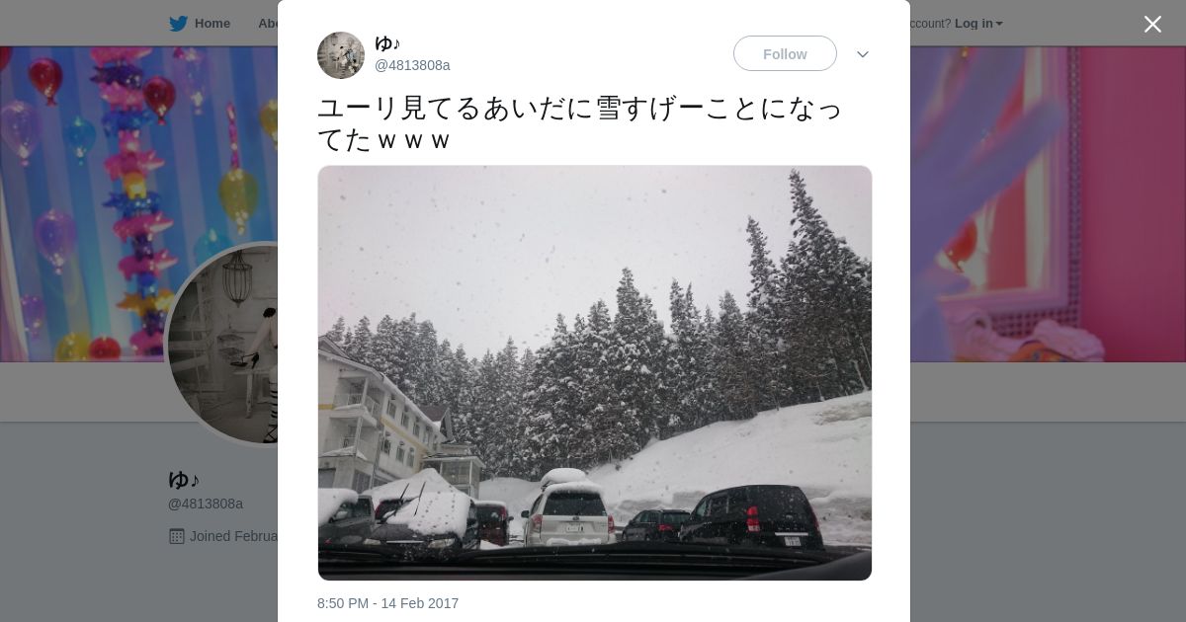
Task: Close the tweet overlay with X
Action: click(1152, 24)
